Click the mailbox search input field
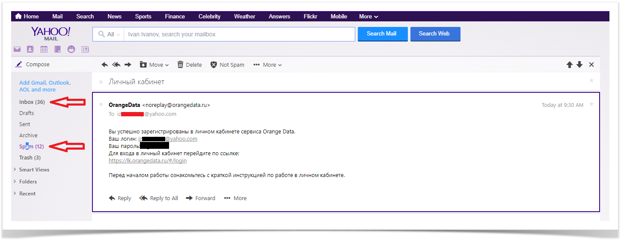Viewport: 624px width, 242px height. [x=239, y=34]
